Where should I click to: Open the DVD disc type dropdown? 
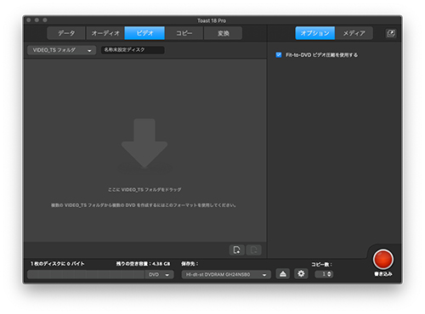pyautogui.click(x=159, y=275)
